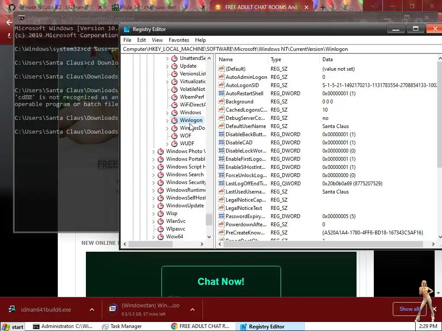Click the DisableCAD DWORD value icon
This screenshot has width=442, height=331.
221,142
